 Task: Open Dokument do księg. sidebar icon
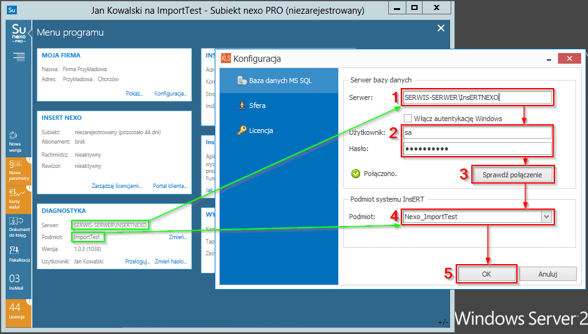19,227
